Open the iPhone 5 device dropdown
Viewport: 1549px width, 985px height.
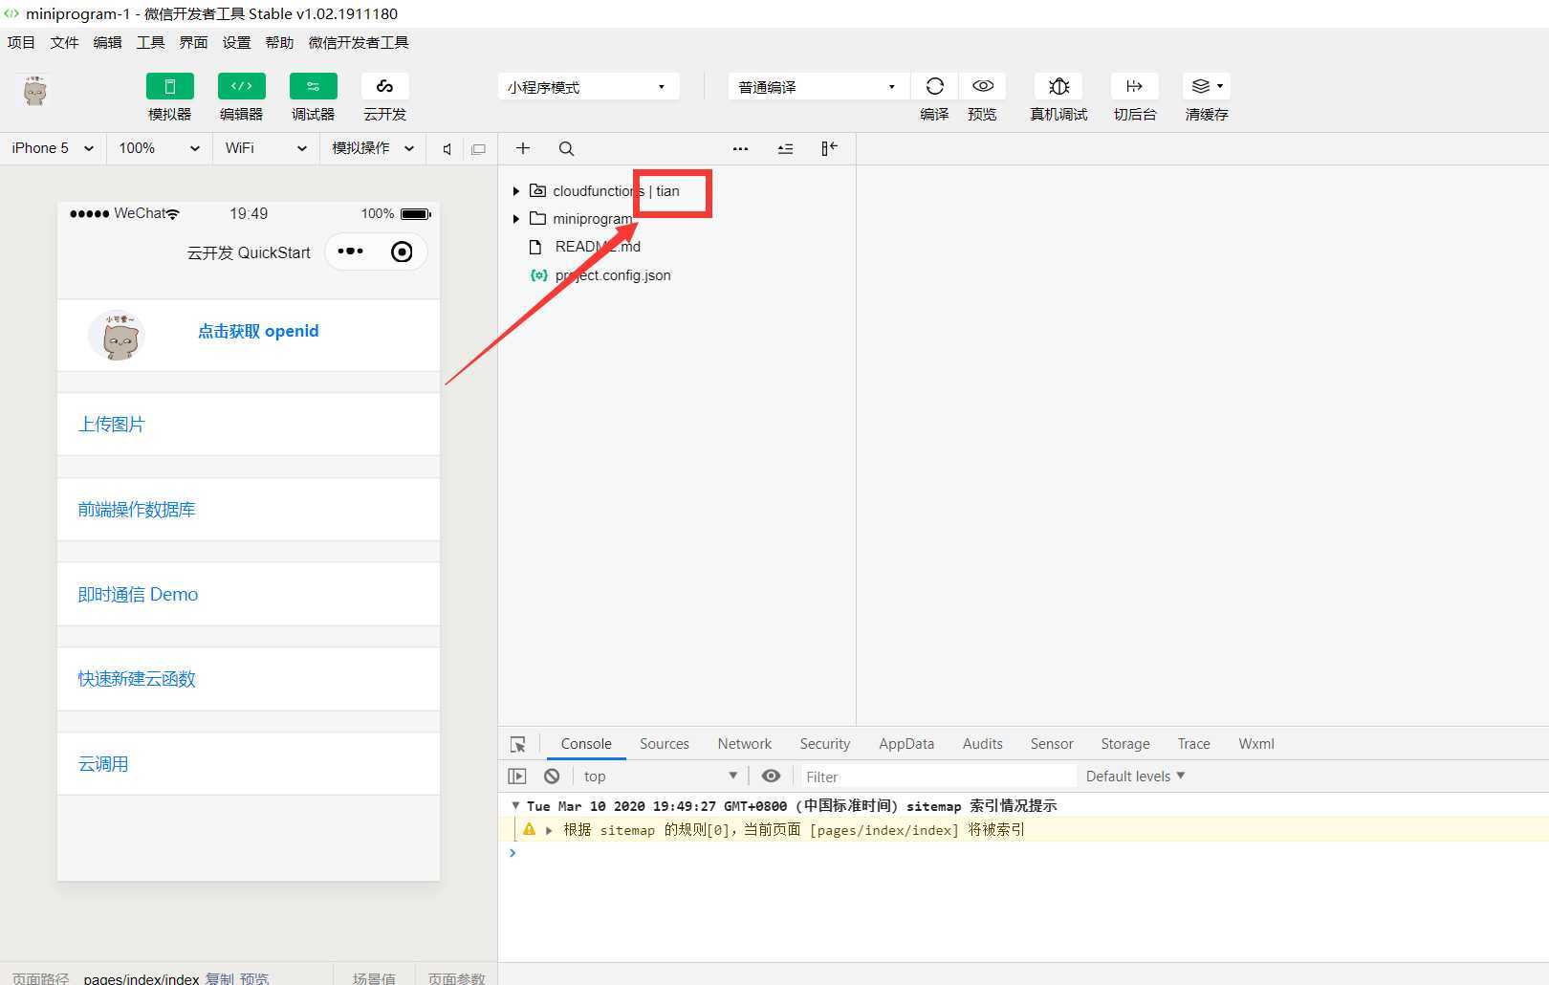pos(53,148)
